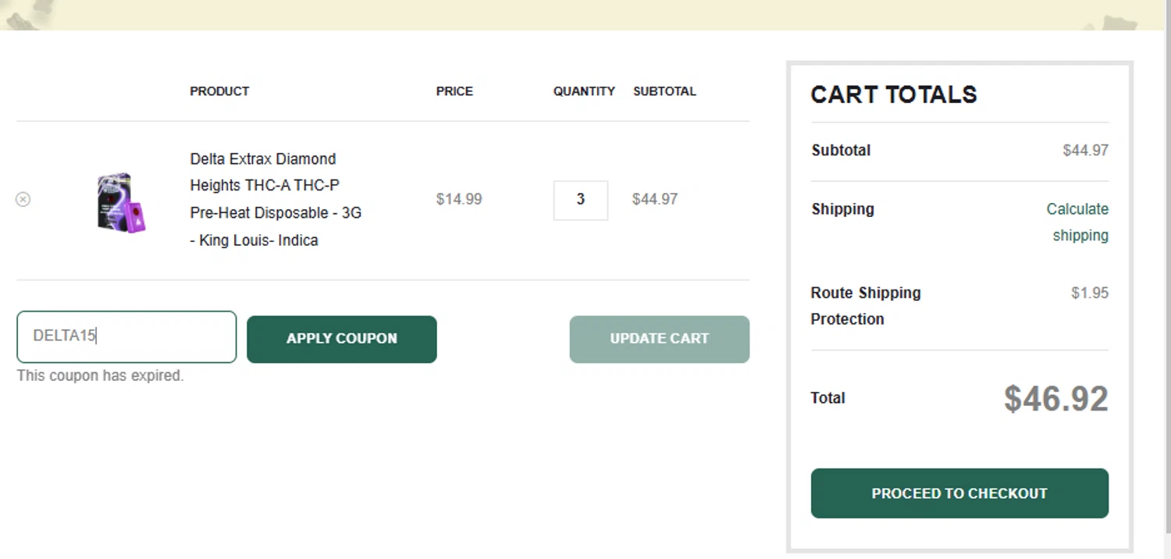
Task: Click the Route Shipping Protection label
Action: pos(866,306)
